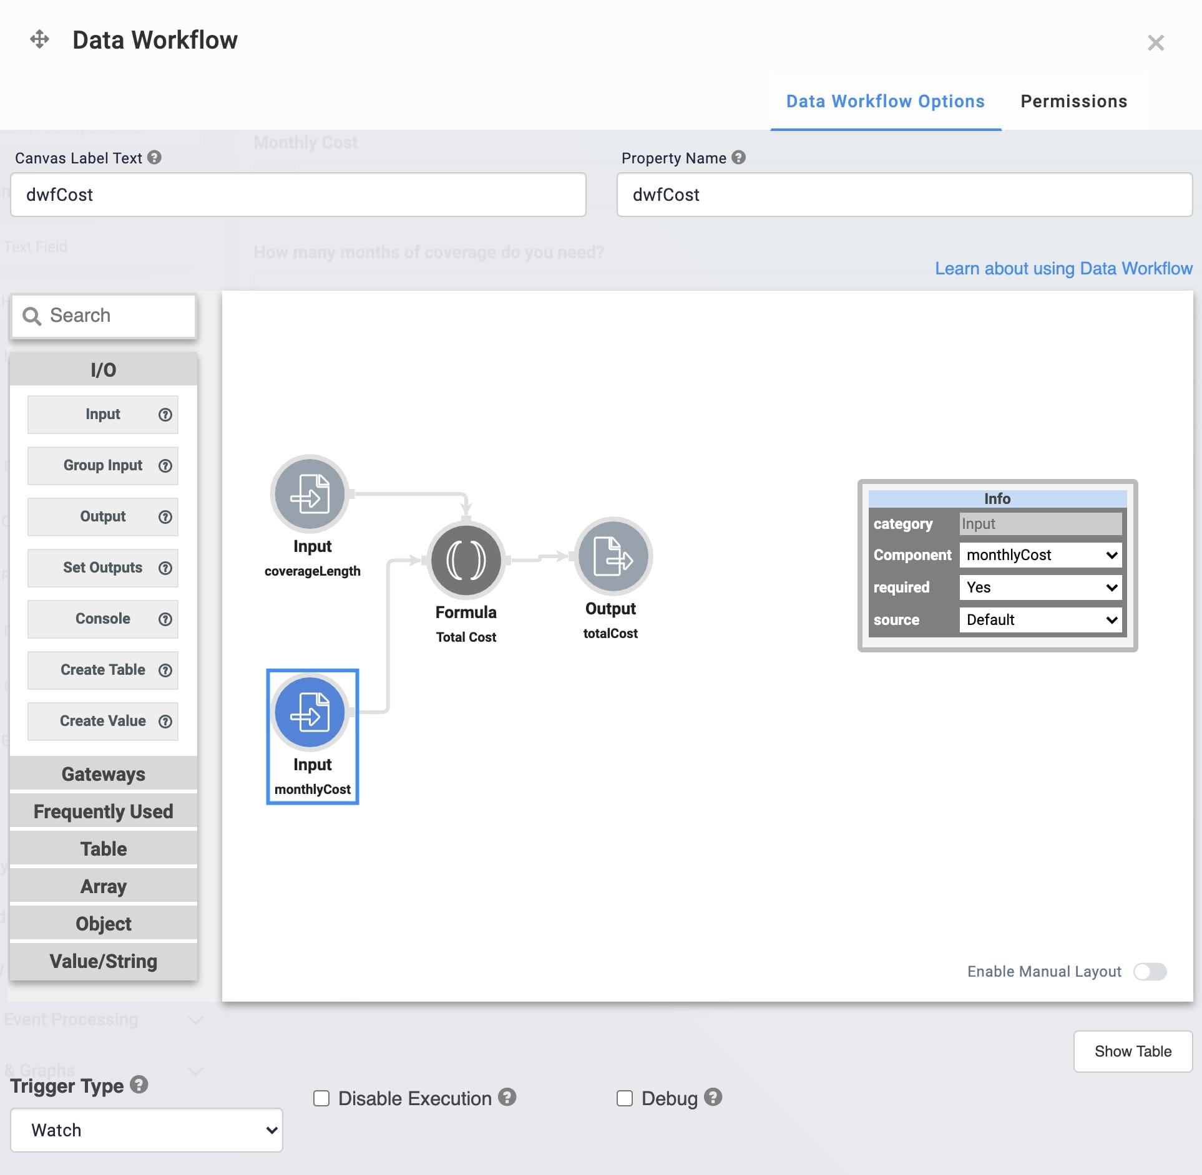Click the disabled category field showing Input
The width and height of the screenshot is (1202, 1175).
tap(1040, 524)
